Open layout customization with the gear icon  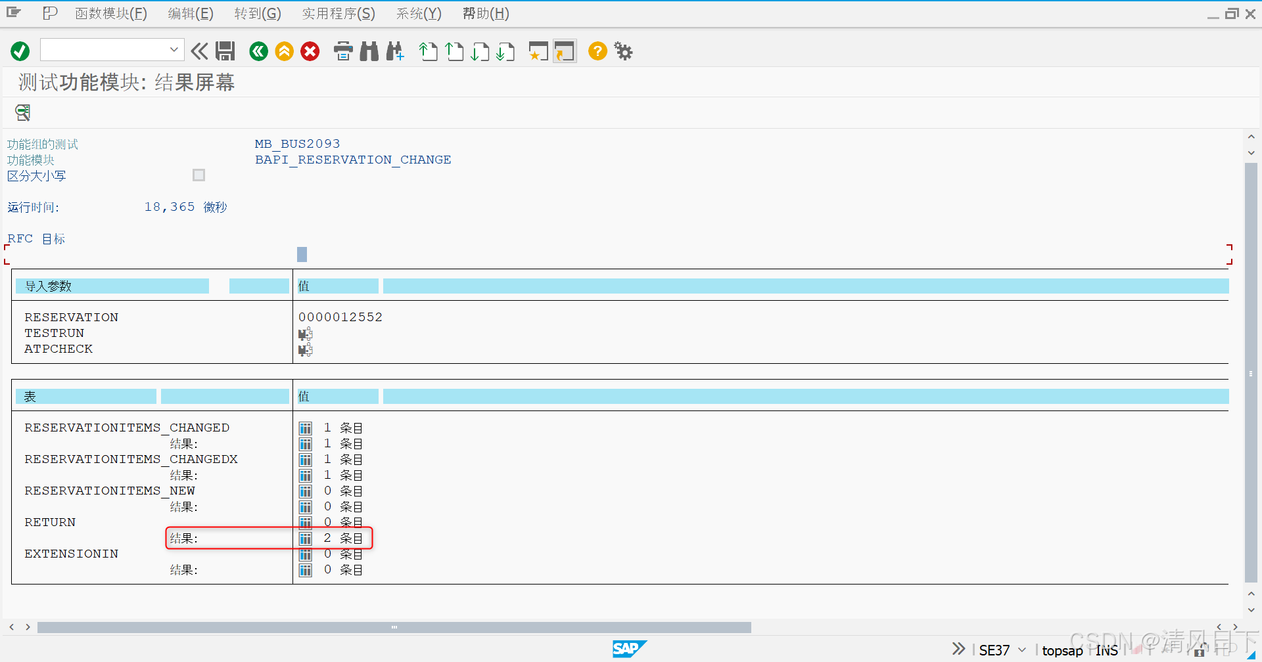pos(622,51)
